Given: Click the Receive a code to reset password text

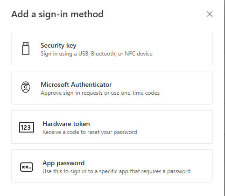Looking at the screenshot, I should click(90, 132).
